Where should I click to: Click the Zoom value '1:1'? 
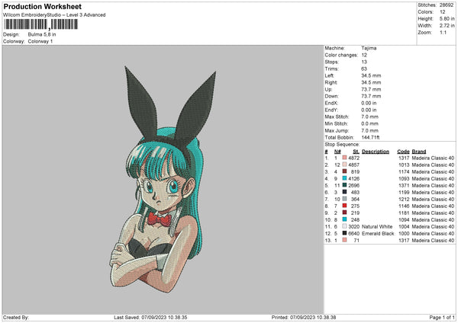point(443,32)
